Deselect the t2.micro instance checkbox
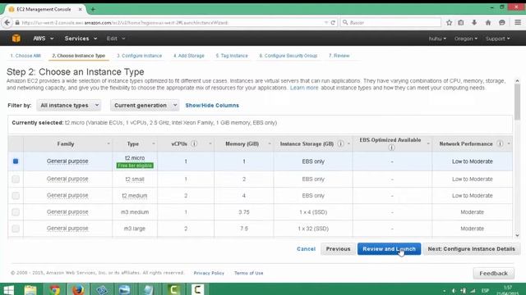The height and width of the screenshot is (295, 526). pyautogui.click(x=16, y=161)
